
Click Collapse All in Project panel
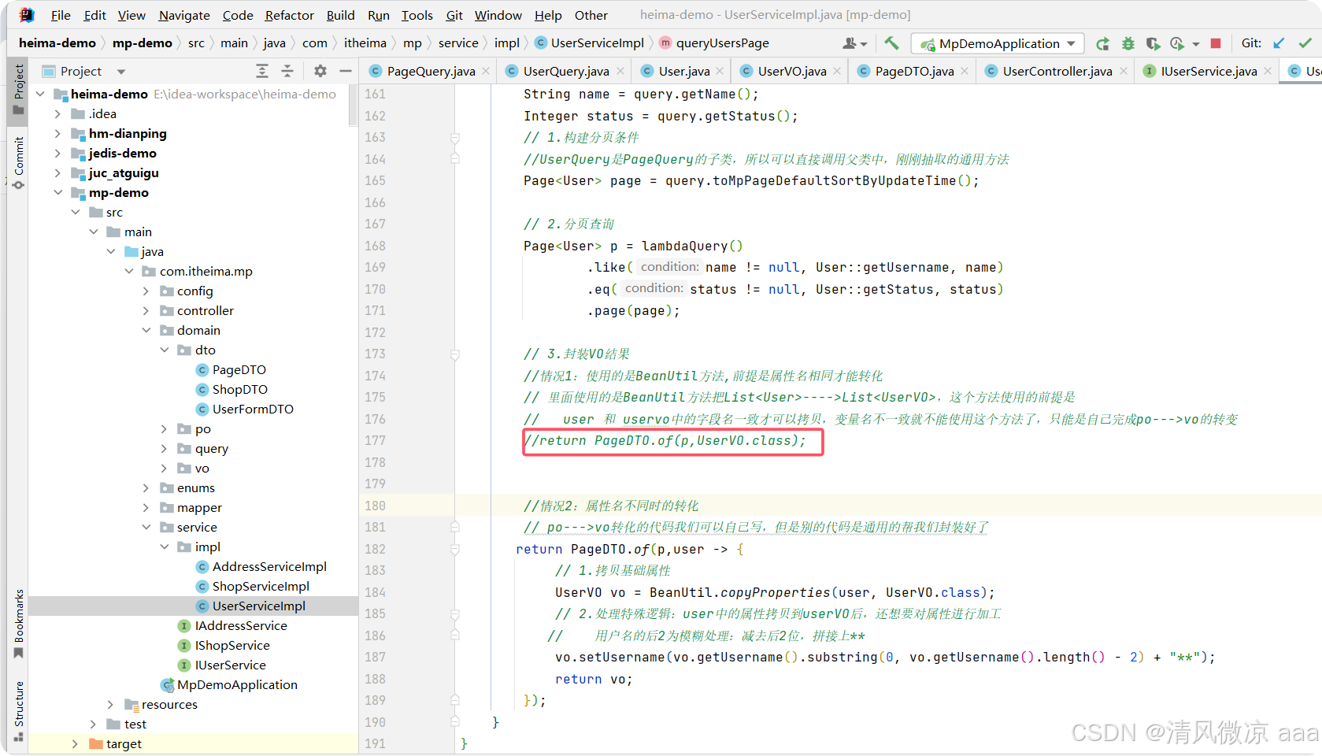pyautogui.click(x=287, y=71)
